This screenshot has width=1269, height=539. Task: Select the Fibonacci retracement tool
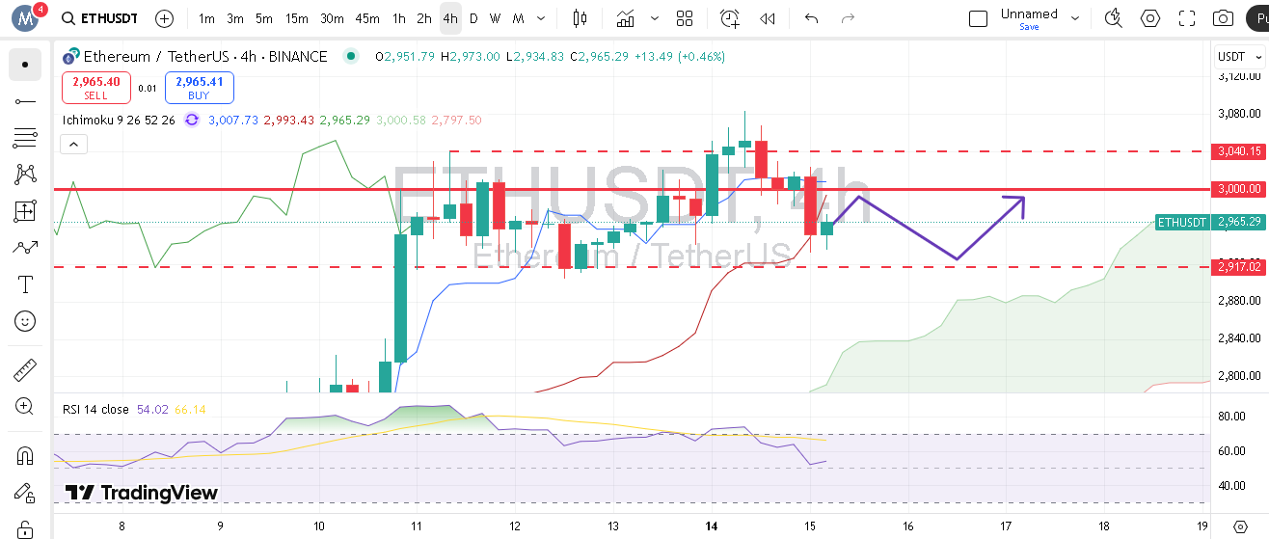pos(25,138)
